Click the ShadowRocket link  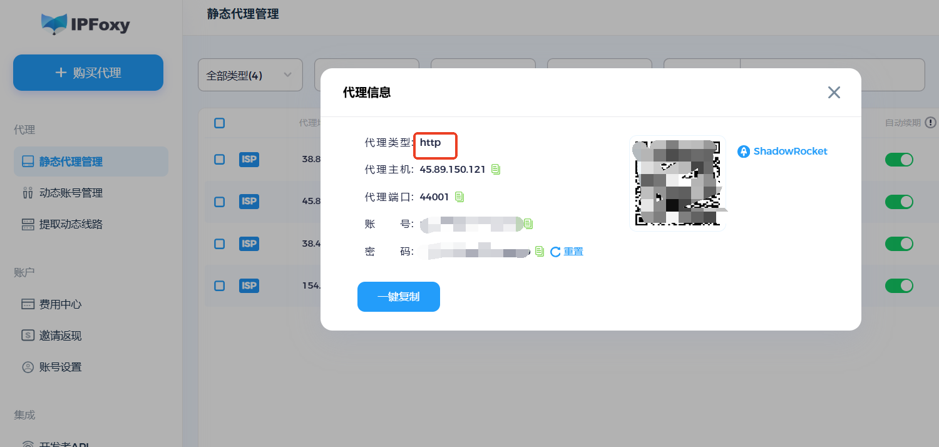click(790, 152)
